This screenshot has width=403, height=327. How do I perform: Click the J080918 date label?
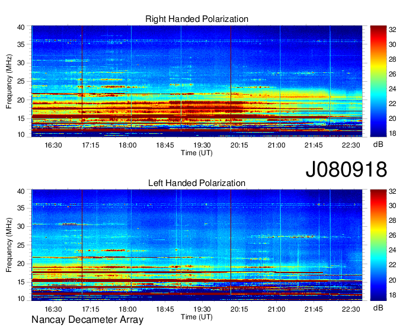346,169
